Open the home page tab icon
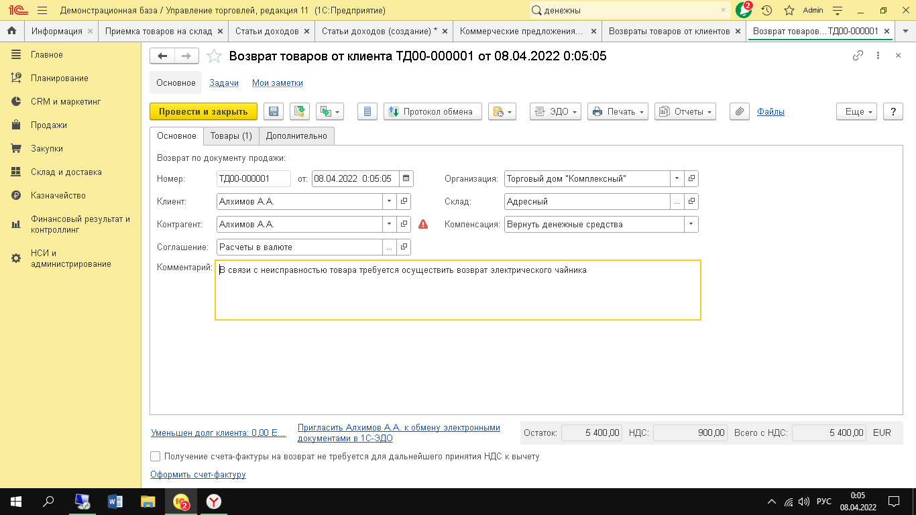This screenshot has height=515, width=916. pyautogui.click(x=11, y=31)
